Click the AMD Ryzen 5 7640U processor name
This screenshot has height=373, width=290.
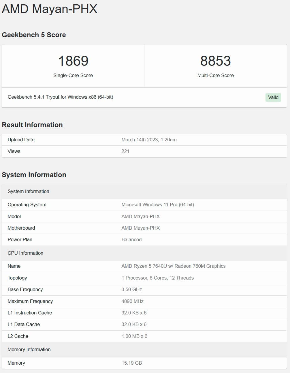click(x=173, y=266)
